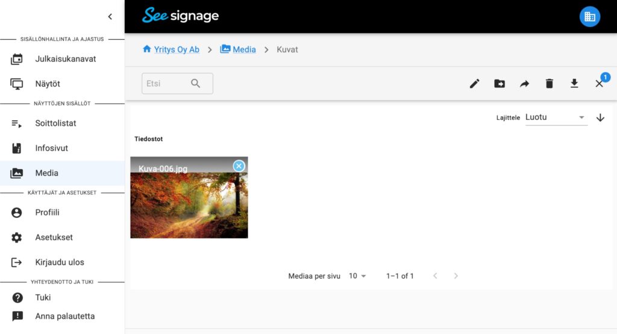Delete selected file with trash icon
Viewport: 617px width, 334px height.
[549, 84]
